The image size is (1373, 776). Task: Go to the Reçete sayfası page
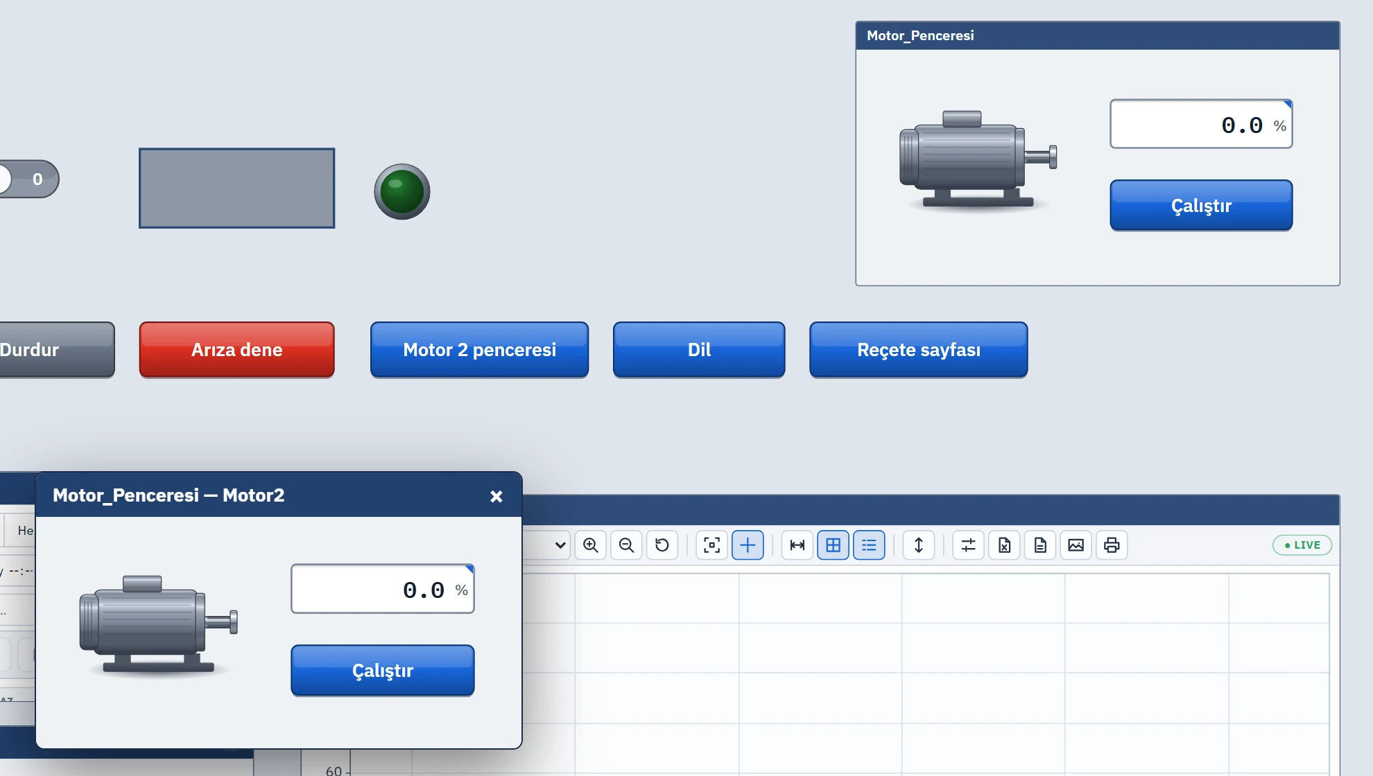click(919, 350)
